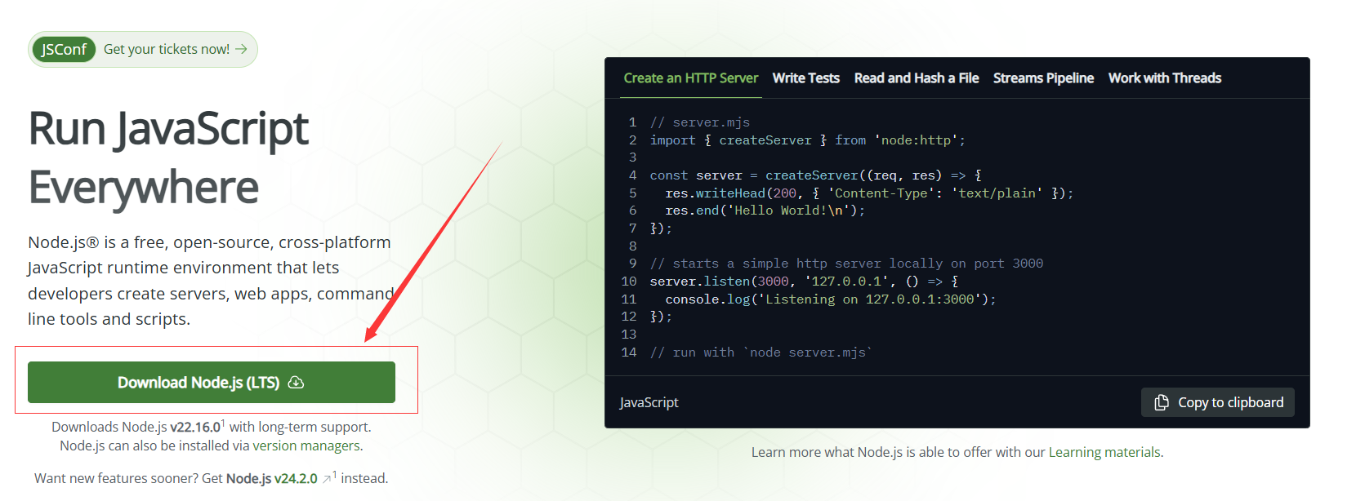Click the cloud download icon in the button
Screen dimensions: 1365x501
pyautogui.click(x=297, y=383)
